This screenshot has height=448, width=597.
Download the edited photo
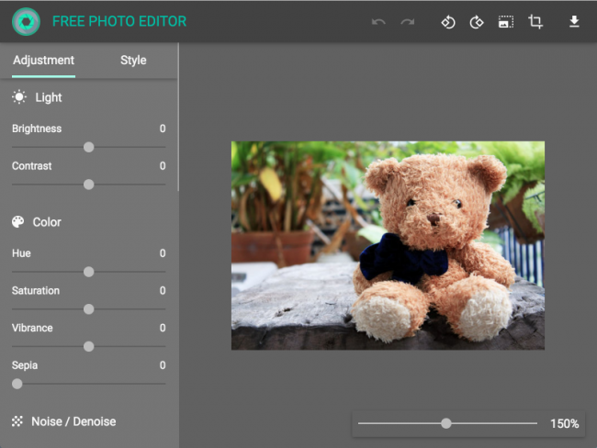(574, 22)
